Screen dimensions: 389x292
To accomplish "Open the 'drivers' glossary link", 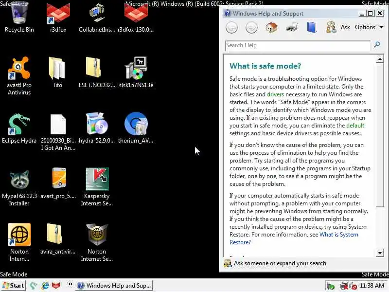I will pyautogui.click(x=275, y=94).
